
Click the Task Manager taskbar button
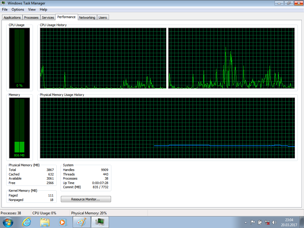click(x=100, y=222)
